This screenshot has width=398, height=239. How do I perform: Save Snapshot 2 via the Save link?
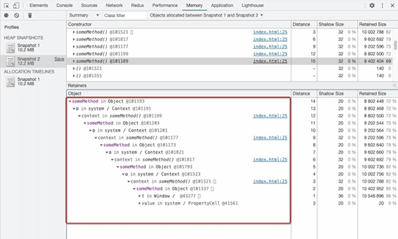59,59
